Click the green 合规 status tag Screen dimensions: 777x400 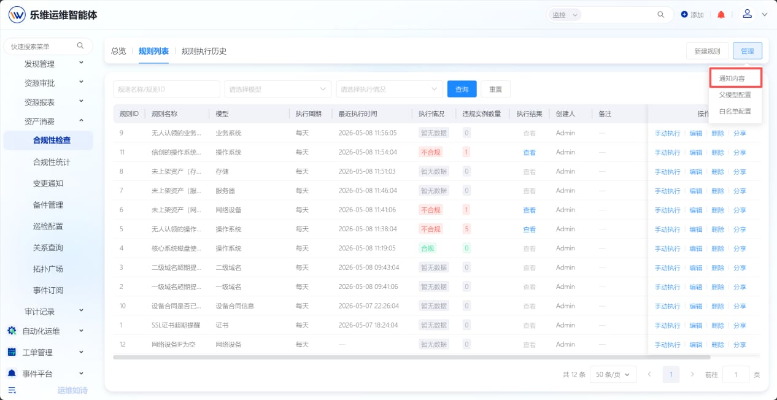(x=427, y=248)
